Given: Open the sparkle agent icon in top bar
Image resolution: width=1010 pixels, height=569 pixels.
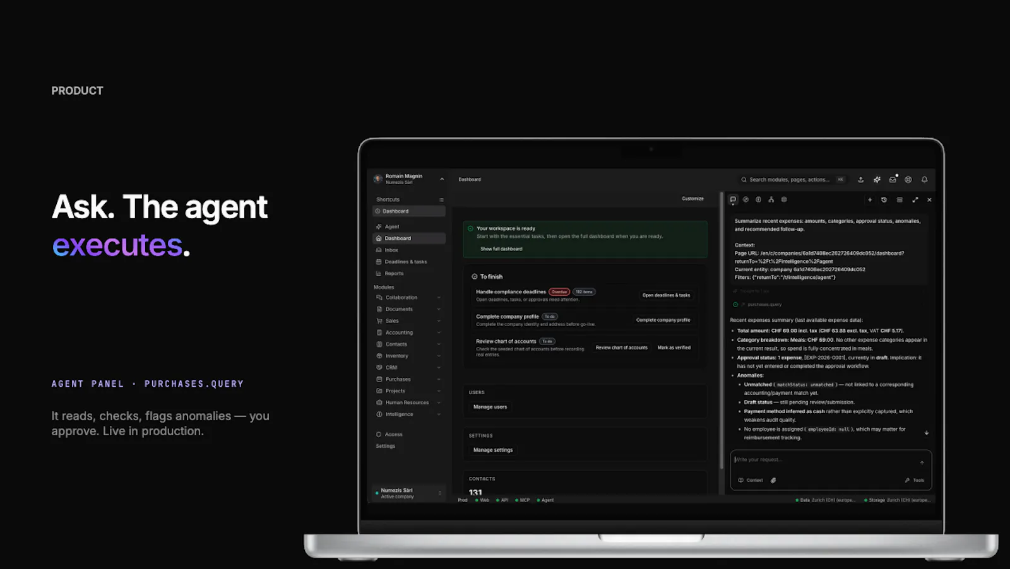Looking at the screenshot, I should (x=877, y=180).
